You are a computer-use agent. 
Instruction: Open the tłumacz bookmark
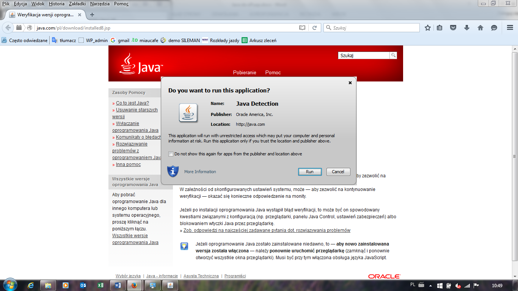[x=64, y=40]
